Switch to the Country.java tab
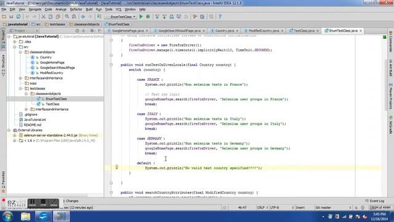Screen dimensions: 394x222 (x=224, y=31)
